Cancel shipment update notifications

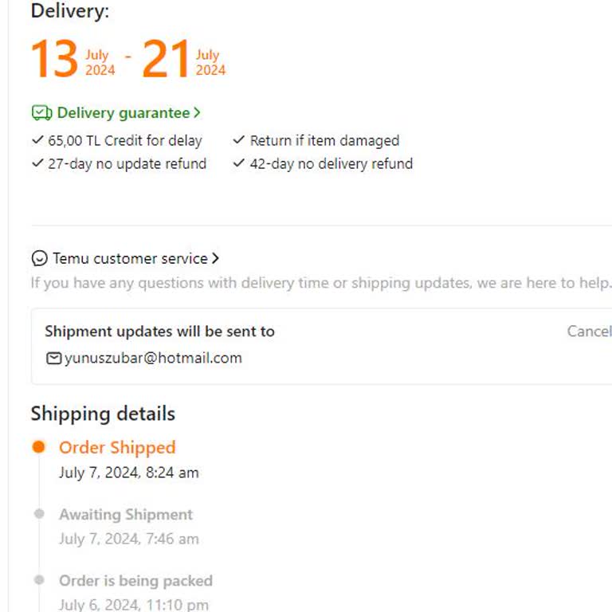point(589,331)
